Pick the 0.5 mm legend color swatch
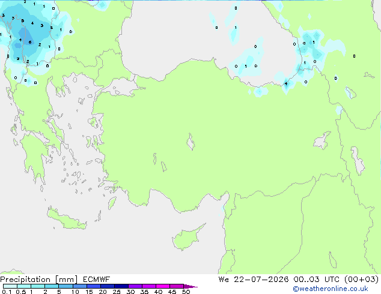This screenshot has height=294, width=381. pyautogui.click(x=24, y=286)
